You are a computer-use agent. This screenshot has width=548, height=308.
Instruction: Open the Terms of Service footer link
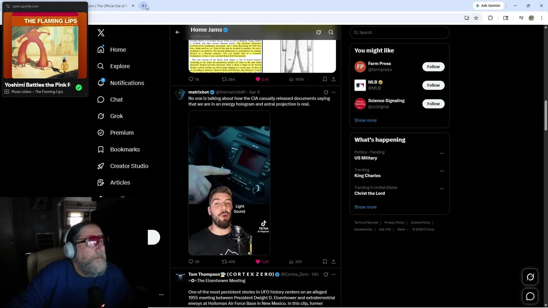[366, 222]
